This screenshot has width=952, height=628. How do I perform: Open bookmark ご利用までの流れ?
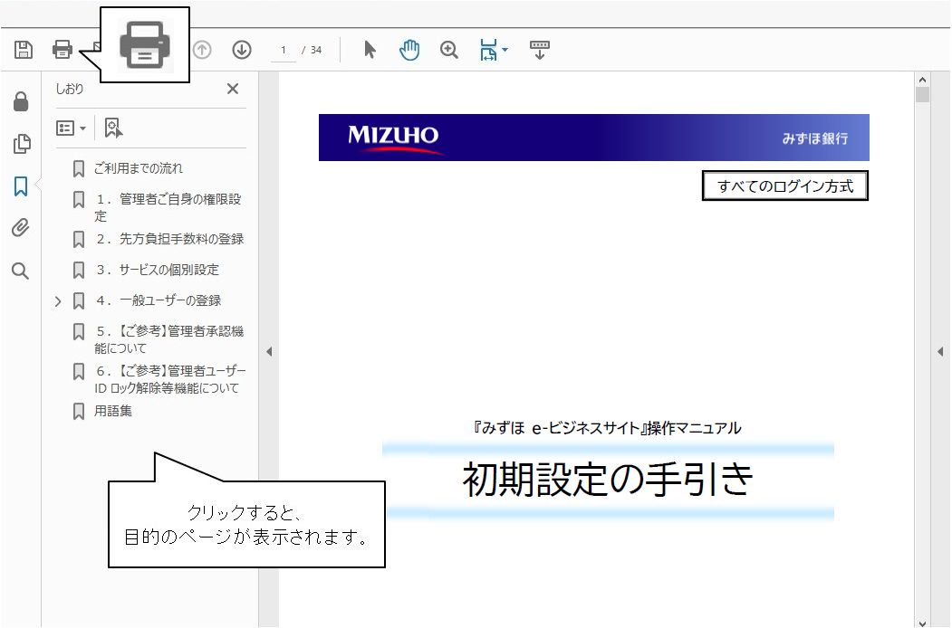pos(138,168)
